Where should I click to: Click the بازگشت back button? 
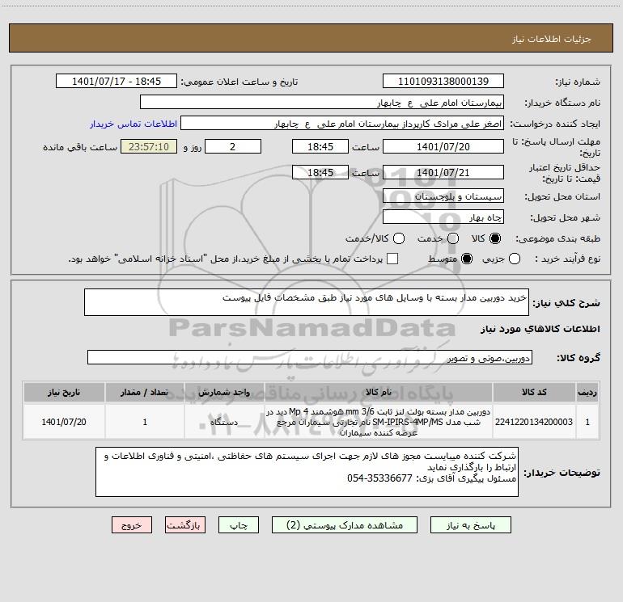point(185,525)
